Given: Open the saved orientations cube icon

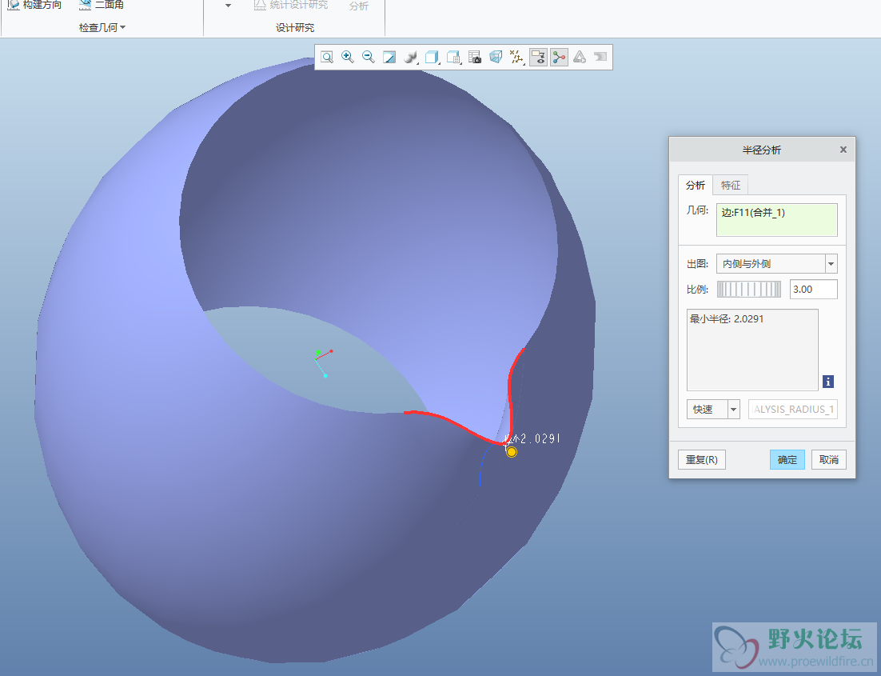Looking at the screenshot, I should coord(432,57).
